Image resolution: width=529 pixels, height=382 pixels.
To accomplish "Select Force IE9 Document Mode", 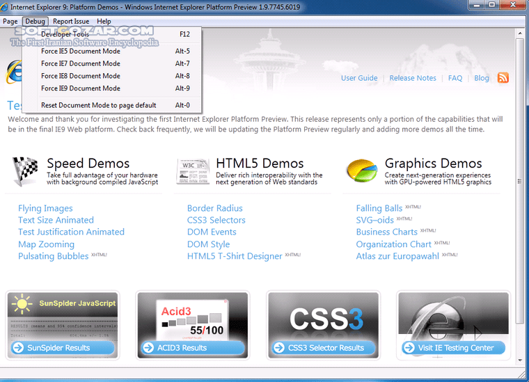I will coord(112,88).
